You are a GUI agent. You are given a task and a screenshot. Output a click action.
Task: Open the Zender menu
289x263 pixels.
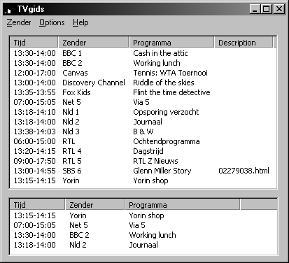point(19,22)
